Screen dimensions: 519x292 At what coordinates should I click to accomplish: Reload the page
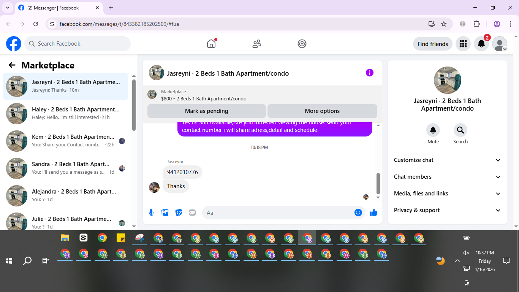pyautogui.click(x=36, y=24)
